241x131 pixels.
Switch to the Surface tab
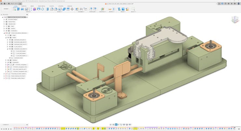point(24,6)
